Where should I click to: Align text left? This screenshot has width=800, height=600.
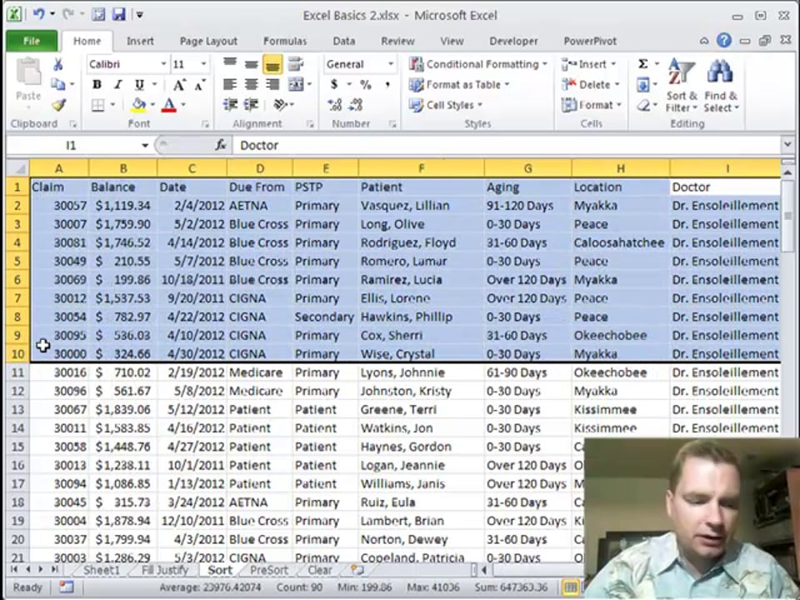click(230, 85)
